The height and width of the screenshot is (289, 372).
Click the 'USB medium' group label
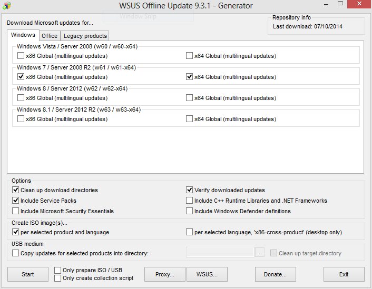[27, 244]
